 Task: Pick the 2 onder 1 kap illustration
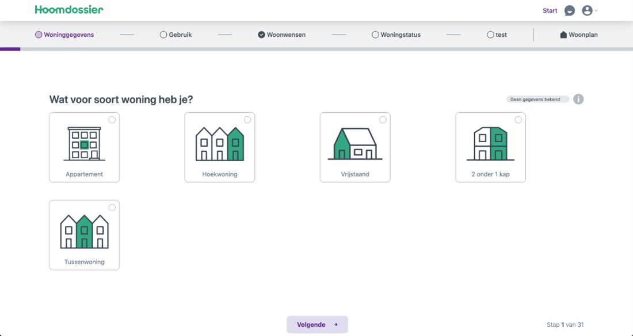tap(490, 144)
